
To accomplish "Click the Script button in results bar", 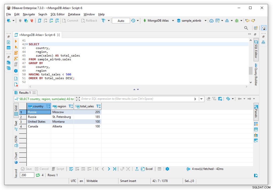I will pos(58,169).
